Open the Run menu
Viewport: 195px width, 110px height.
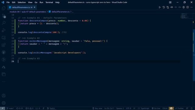click(x=41, y=2)
